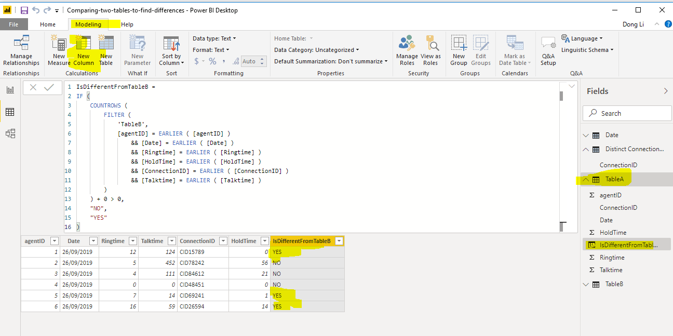Apply currency formatting with dollar icon

(197, 61)
